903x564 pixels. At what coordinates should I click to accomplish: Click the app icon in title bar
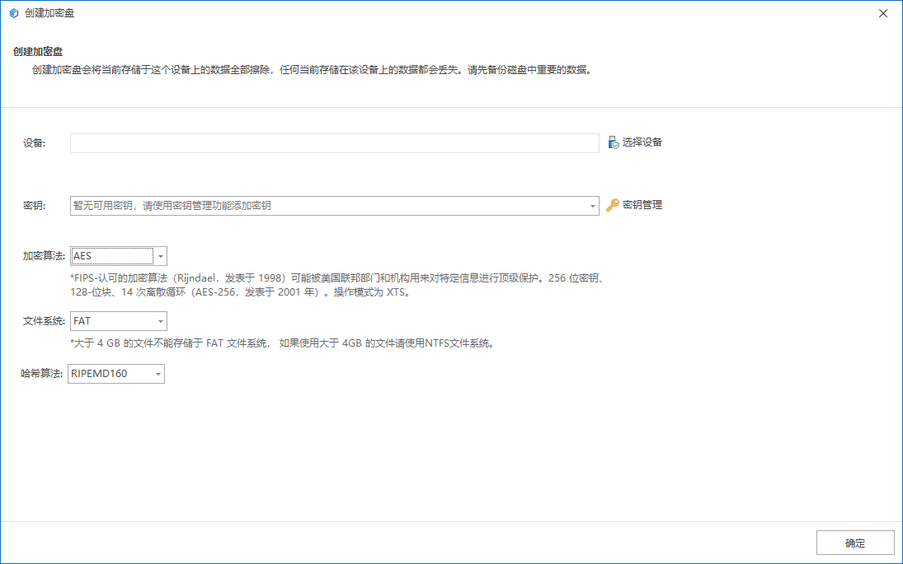13,13
